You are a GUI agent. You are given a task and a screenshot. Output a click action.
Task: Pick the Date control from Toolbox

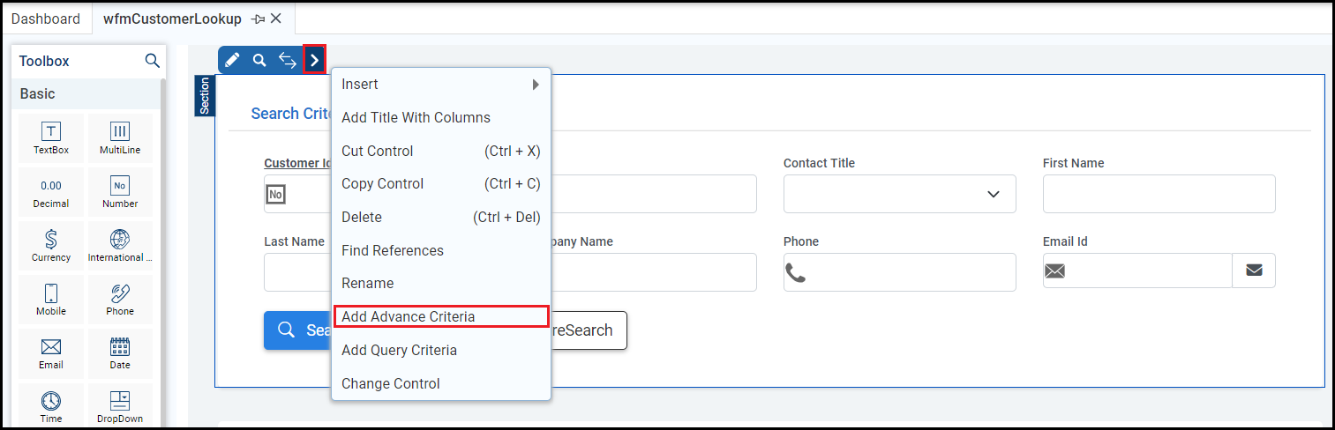tap(120, 353)
